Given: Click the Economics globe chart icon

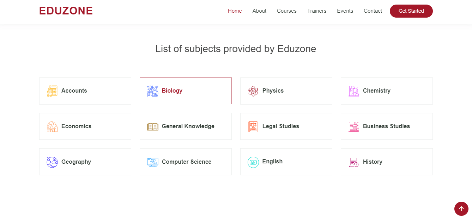Looking at the screenshot, I should pyautogui.click(x=52, y=126).
